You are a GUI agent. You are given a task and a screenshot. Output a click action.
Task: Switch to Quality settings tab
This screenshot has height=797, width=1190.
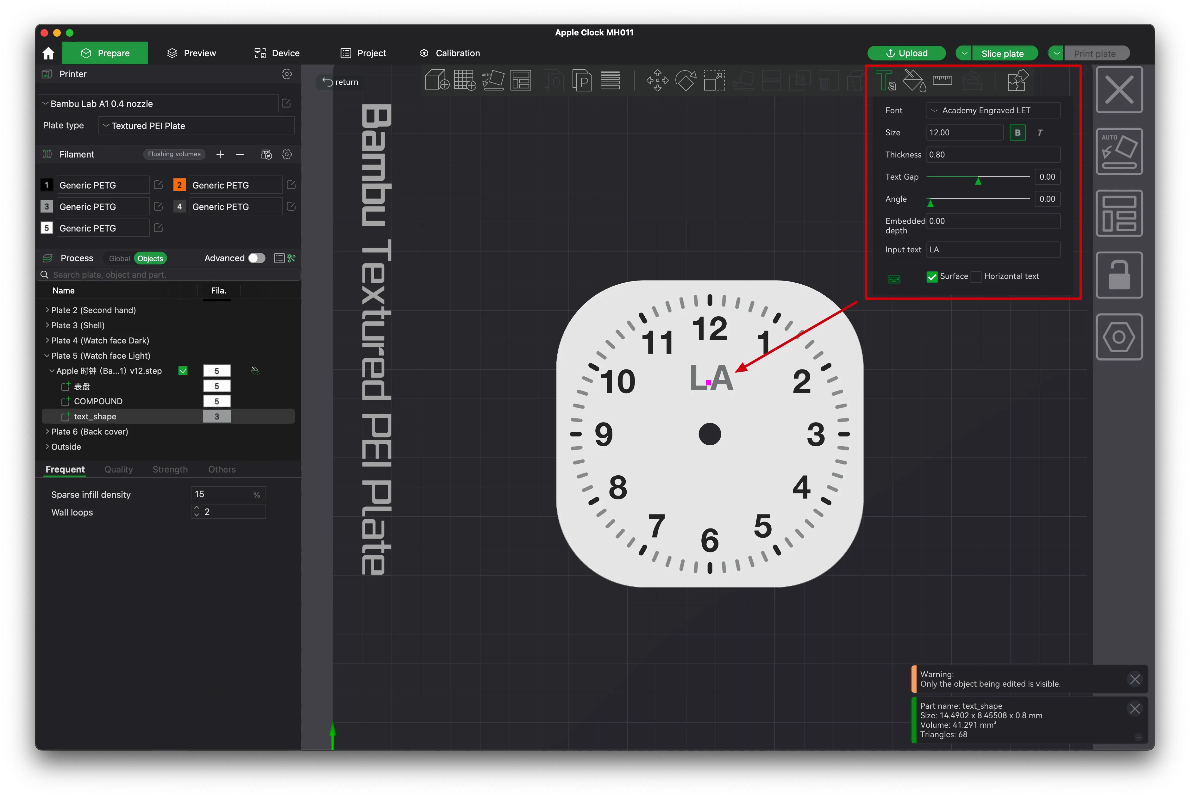[x=118, y=469]
